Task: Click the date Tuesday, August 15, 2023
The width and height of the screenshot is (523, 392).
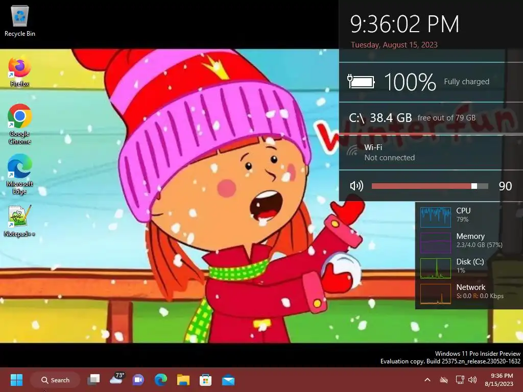Action: (x=394, y=45)
